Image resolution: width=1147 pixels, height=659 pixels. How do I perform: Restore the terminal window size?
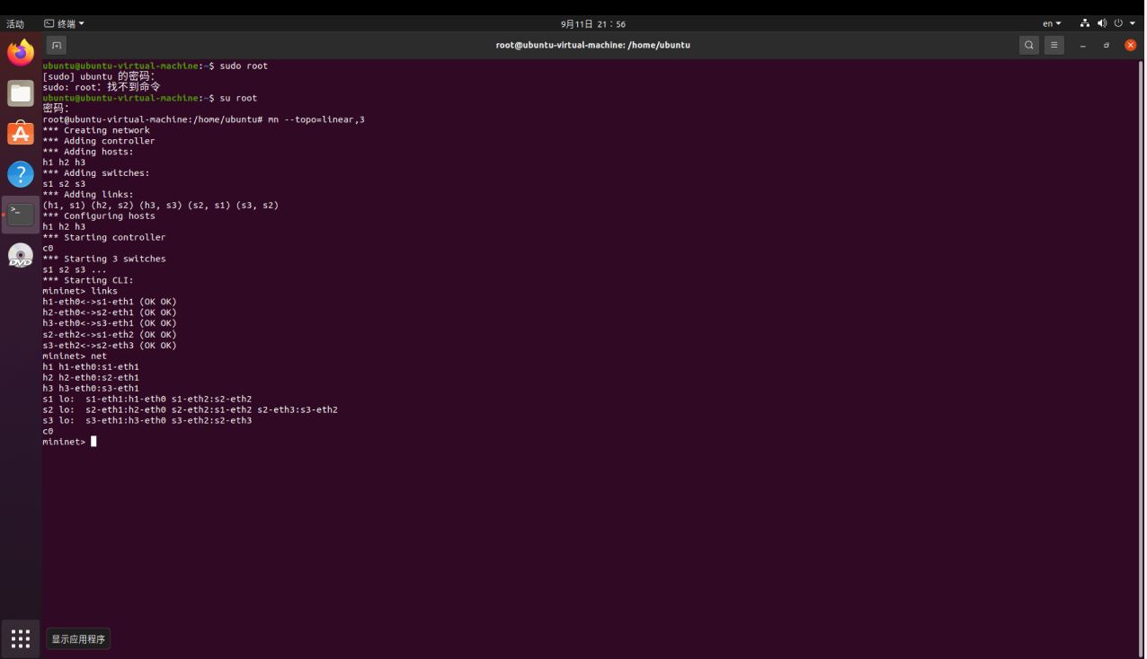(x=1107, y=45)
